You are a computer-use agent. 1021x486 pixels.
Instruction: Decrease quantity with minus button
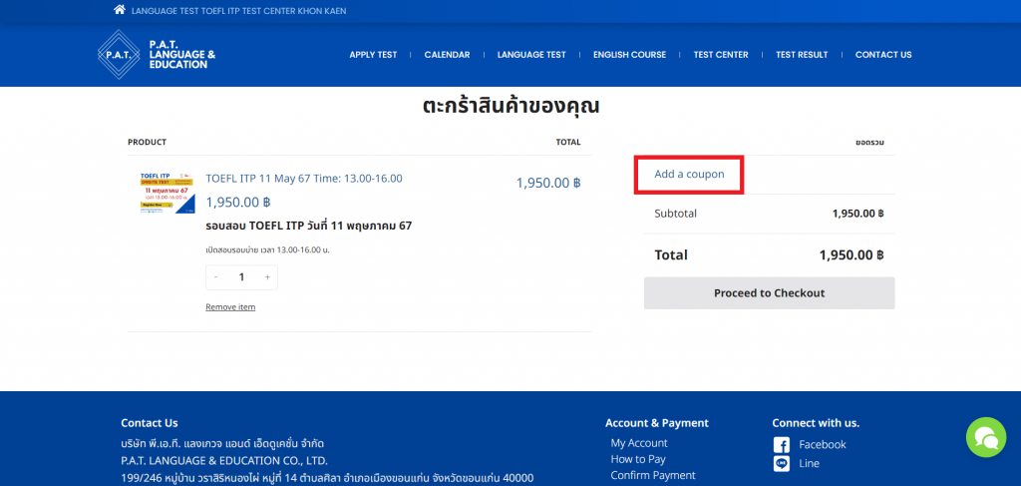pyautogui.click(x=216, y=276)
